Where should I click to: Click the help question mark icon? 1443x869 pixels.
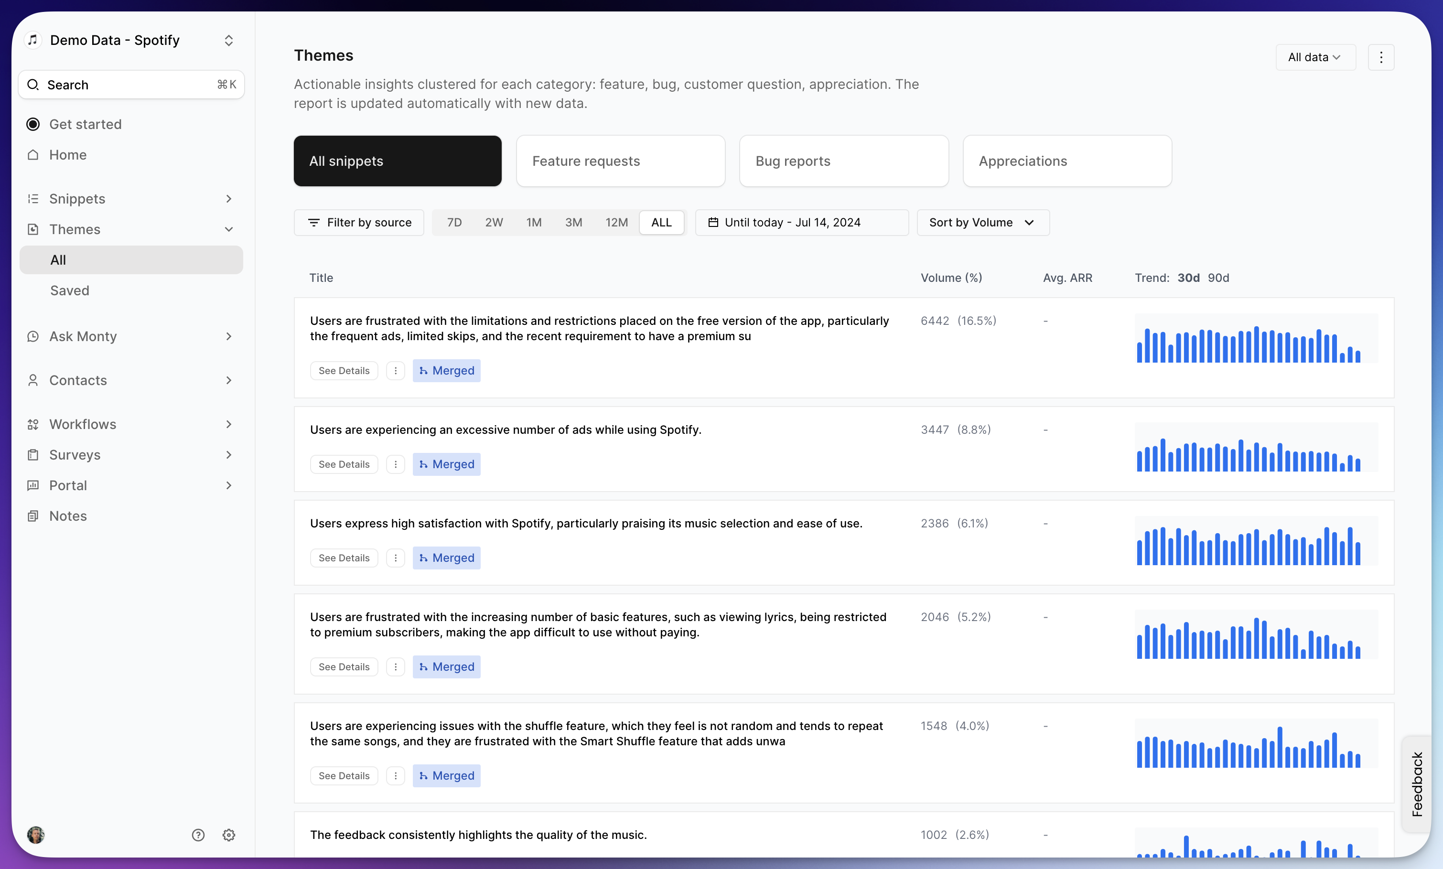pyautogui.click(x=198, y=835)
